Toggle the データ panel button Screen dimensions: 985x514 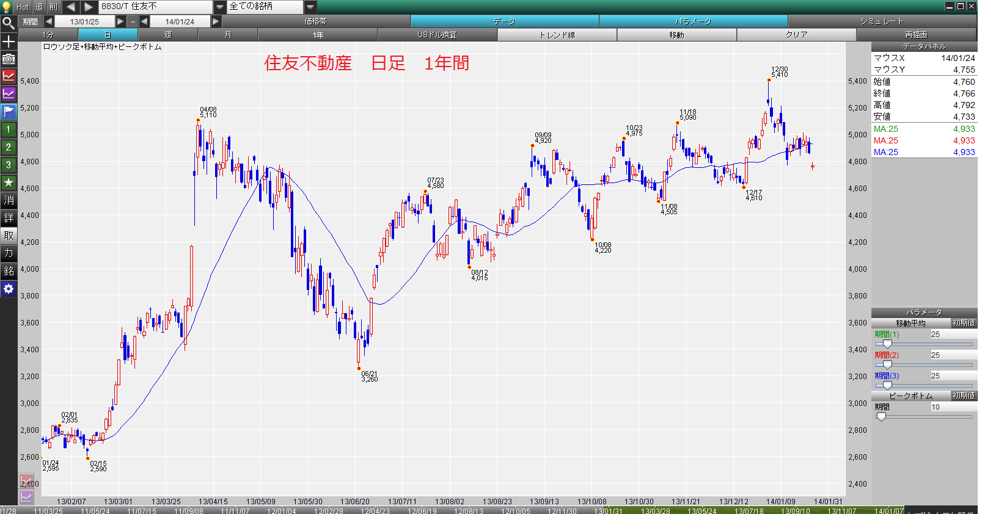click(x=505, y=21)
